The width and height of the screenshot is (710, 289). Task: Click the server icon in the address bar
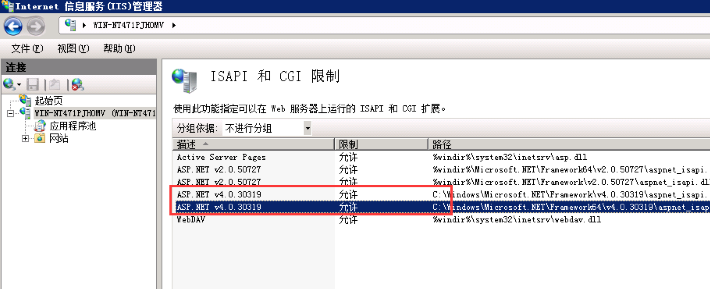(x=70, y=25)
